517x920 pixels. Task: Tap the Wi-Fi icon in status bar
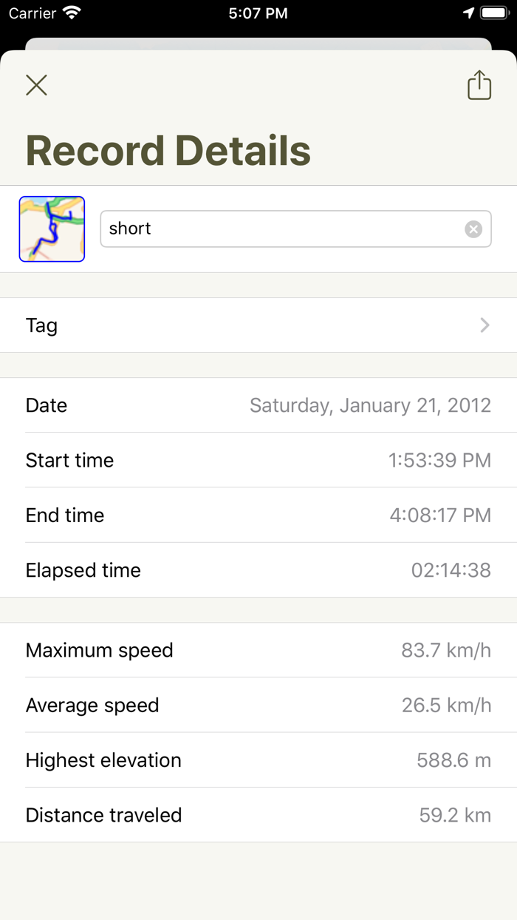click(x=70, y=13)
